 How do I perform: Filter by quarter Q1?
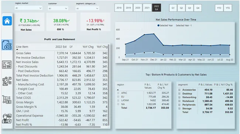coord(173,8)
